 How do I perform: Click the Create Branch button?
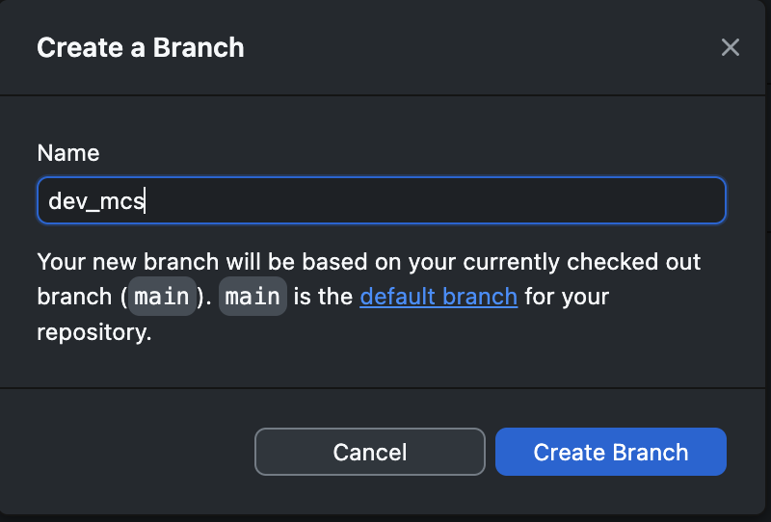point(610,452)
